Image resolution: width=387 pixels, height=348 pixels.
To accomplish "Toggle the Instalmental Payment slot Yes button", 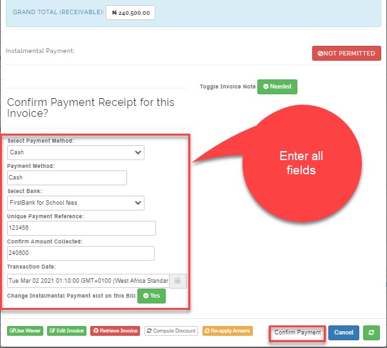I will (x=152, y=296).
